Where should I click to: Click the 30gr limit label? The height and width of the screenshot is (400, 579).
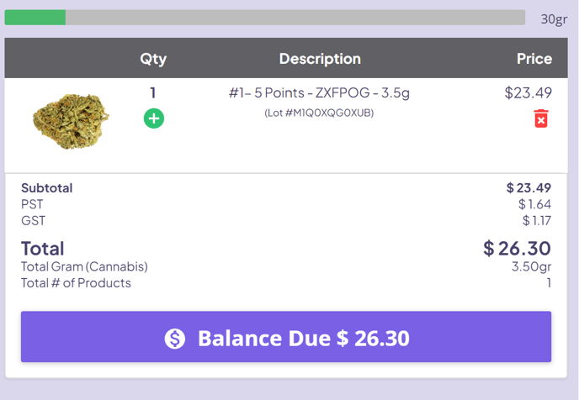point(554,18)
